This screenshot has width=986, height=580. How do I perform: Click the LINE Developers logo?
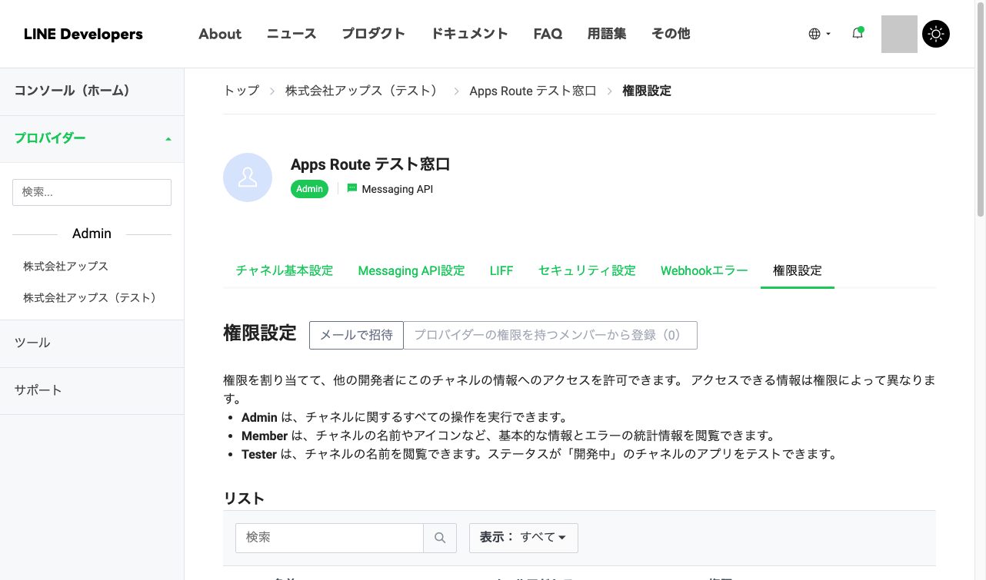pos(83,34)
